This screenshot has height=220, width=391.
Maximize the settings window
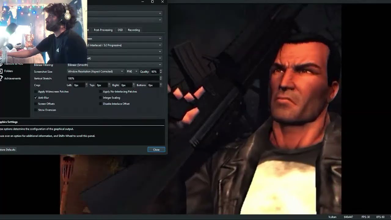[152, 2]
